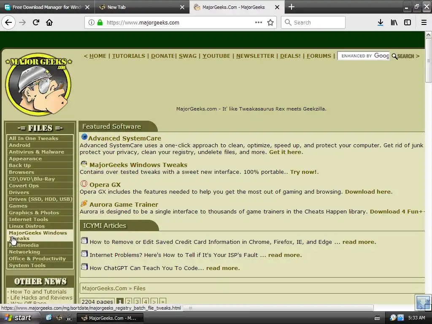
Task: Open the browser home page
Action: tap(49, 22)
